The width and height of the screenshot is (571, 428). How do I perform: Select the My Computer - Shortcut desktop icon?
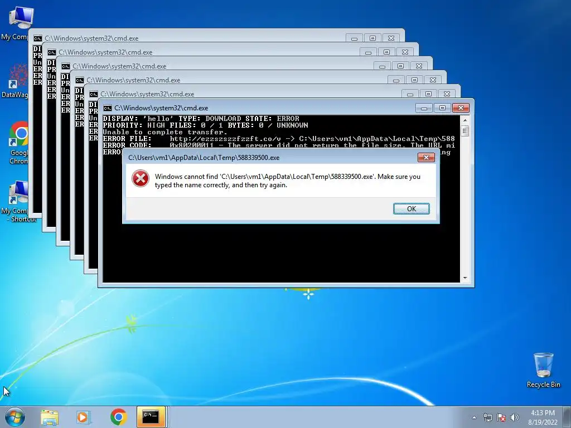click(x=18, y=202)
